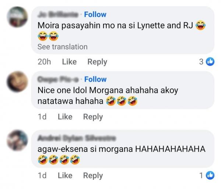See translation of the Moira comment
This screenshot has width=221, height=189.
click(x=62, y=47)
